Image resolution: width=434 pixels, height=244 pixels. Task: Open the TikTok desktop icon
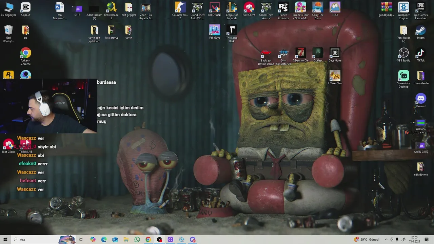(421, 55)
